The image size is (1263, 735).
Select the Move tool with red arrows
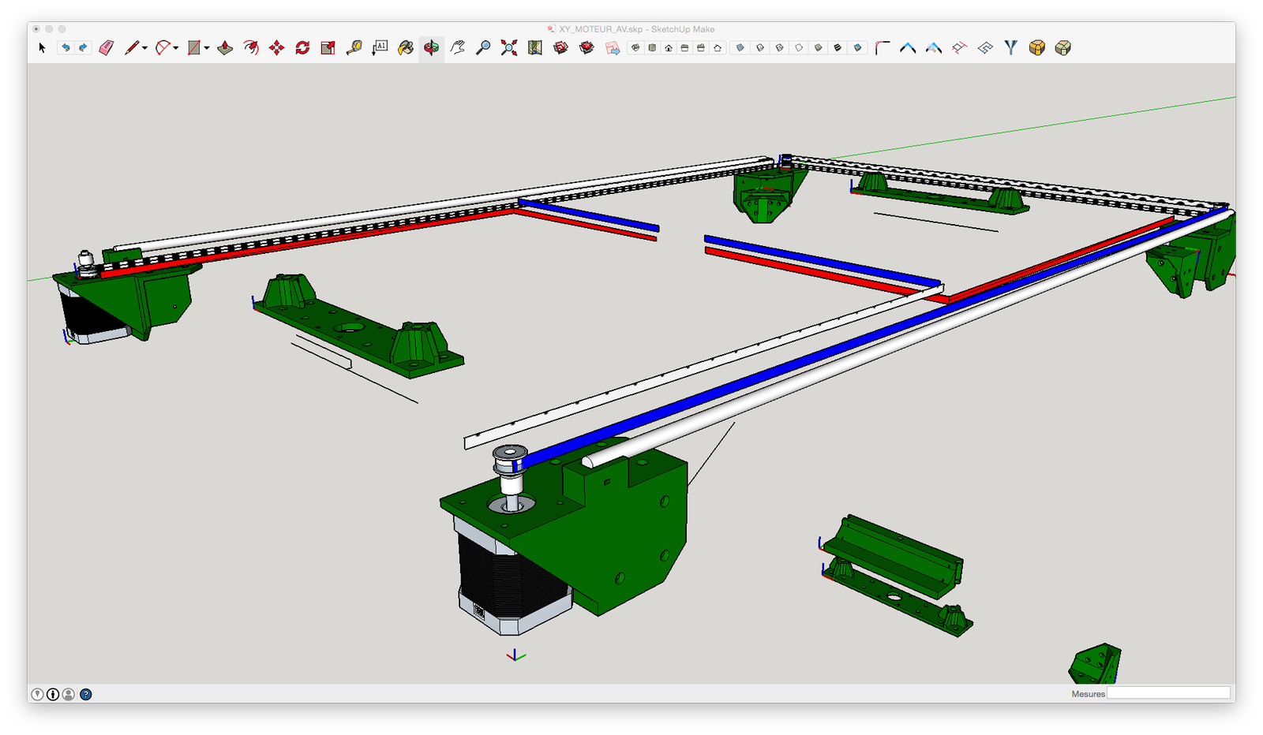[x=277, y=48]
